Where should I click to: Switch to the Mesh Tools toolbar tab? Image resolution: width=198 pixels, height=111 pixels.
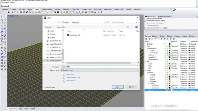pos(108,10)
